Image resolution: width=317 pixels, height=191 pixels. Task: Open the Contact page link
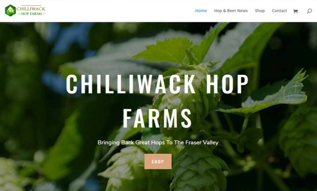[279, 11]
